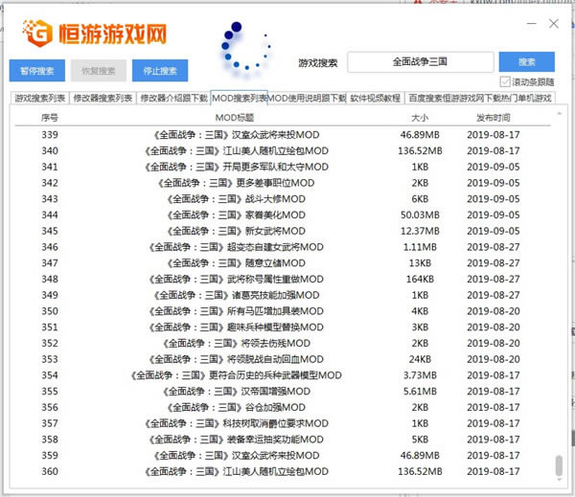575x497 pixels.
Task: Toggle the 滚动条跟随 checkbox
Action: [505, 81]
